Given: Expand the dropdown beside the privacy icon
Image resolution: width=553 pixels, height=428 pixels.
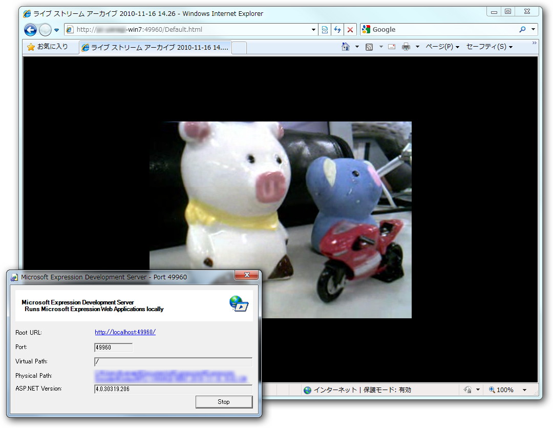Looking at the screenshot, I should [x=478, y=390].
